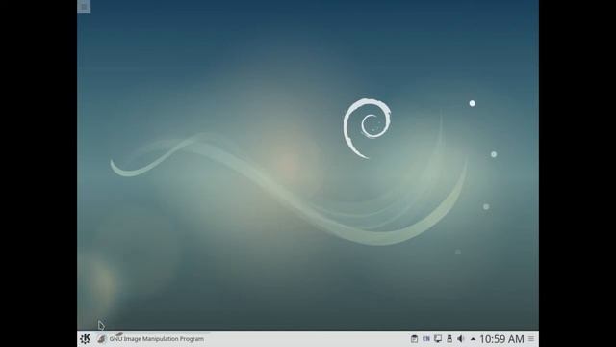The width and height of the screenshot is (616, 347).
Task: Open the desktop toolbox menu button
Action: coord(84,7)
